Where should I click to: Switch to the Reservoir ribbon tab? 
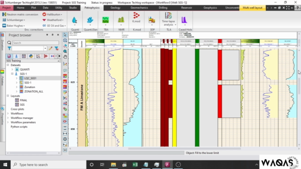(186, 8)
